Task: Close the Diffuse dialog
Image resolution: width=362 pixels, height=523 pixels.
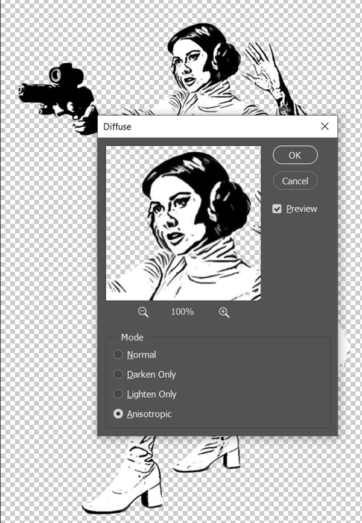Action: point(325,127)
